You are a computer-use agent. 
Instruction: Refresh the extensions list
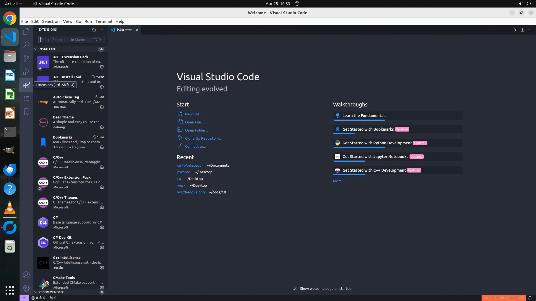click(94, 30)
